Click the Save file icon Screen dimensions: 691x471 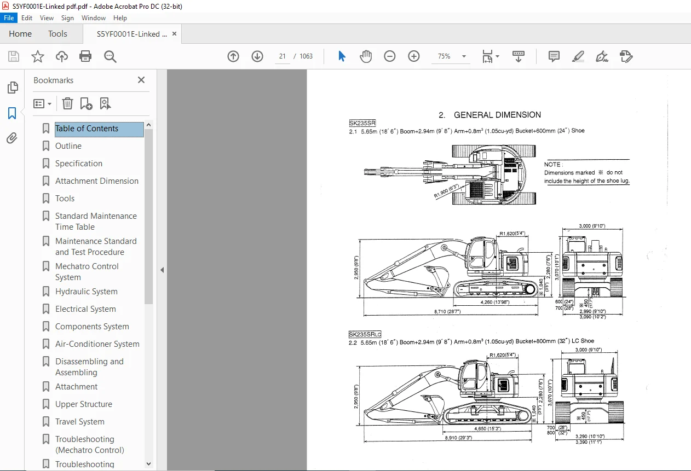pyautogui.click(x=14, y=56)
